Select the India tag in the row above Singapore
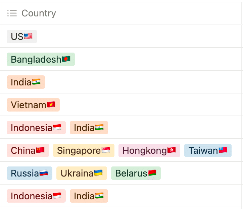Image resolution: width=243 pixels, height=209 pixels. point(89,128)
